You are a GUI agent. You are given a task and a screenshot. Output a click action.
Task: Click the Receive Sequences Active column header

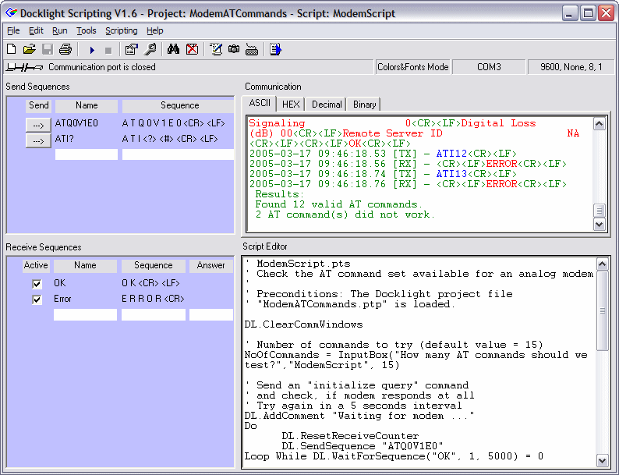tap(36, 265)
